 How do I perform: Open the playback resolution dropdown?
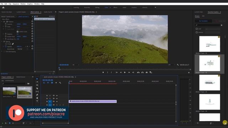(172, 65)
